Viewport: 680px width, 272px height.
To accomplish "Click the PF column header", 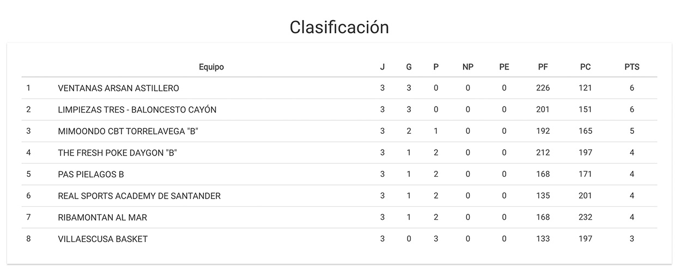I will point(543,67).
